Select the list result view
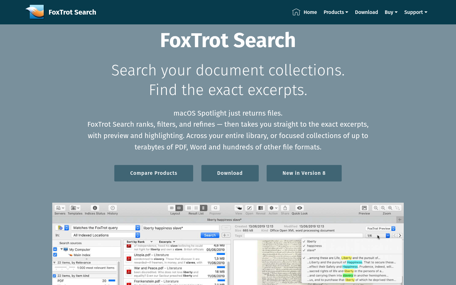 (x=203, y=208)
